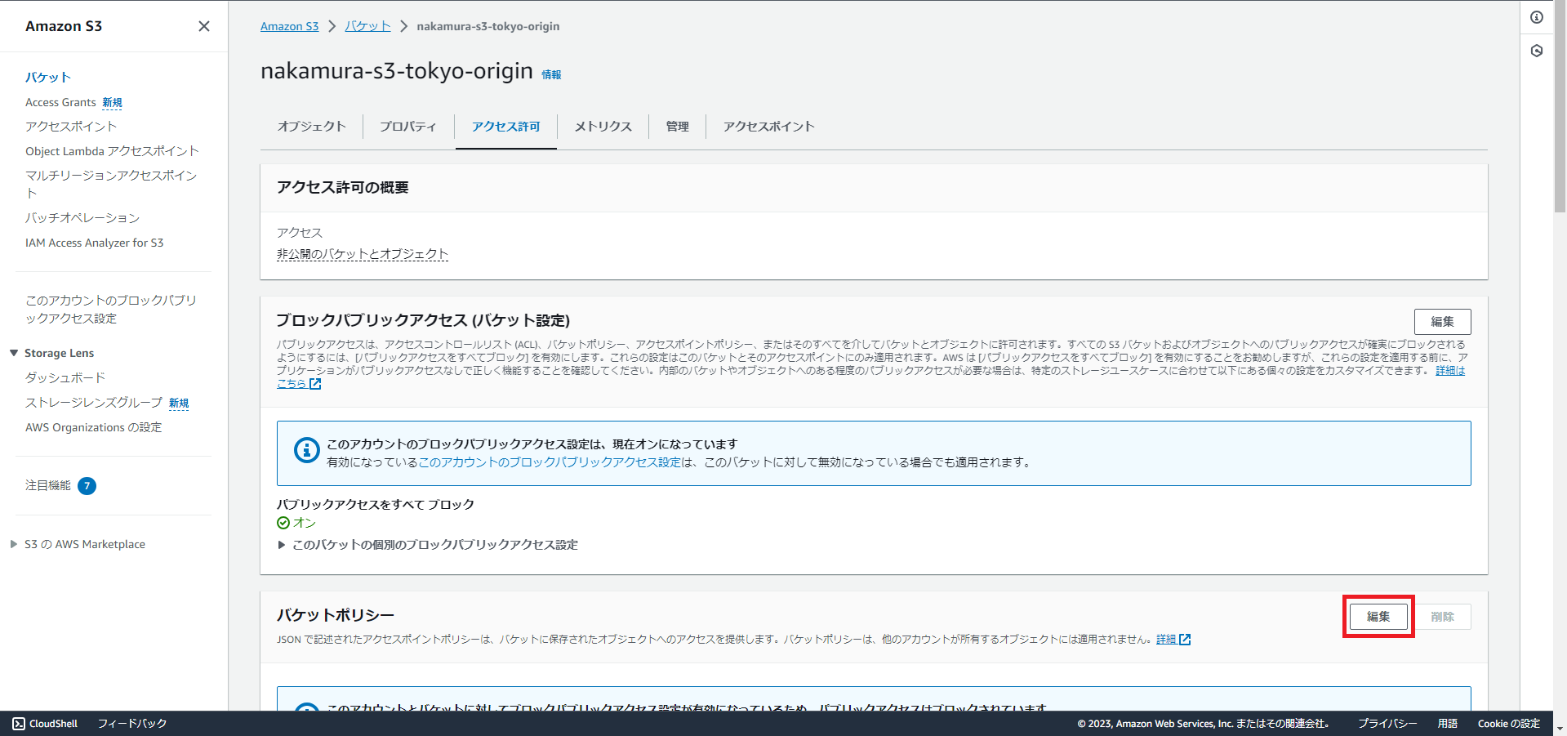1567x736 pixels.
Task: Switch to the アクセスポイント tab
Action: 768,127
